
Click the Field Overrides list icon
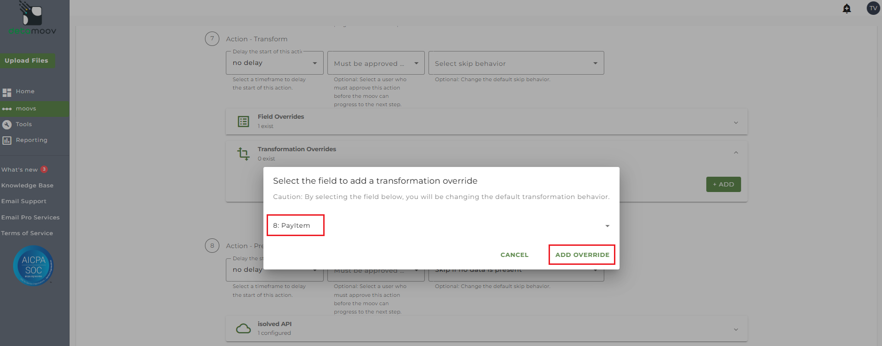point(243,122)
